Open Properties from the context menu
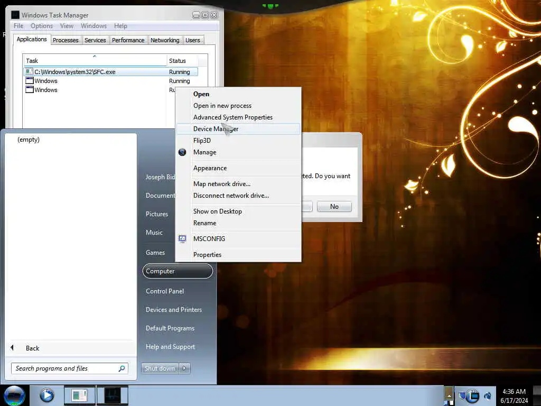Screen dimensions: 541x406 pyautogui.click(x=238, y=254)
